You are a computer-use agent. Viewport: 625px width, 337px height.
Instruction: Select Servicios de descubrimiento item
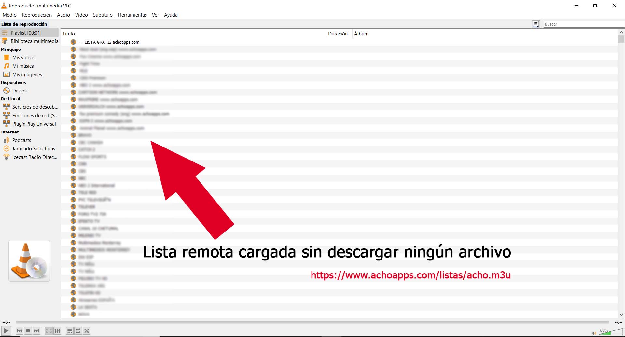30,107
